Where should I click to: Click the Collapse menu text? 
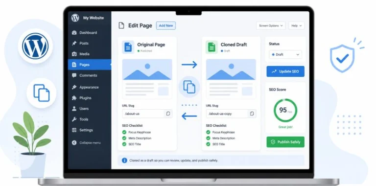[x=90, y=142]
